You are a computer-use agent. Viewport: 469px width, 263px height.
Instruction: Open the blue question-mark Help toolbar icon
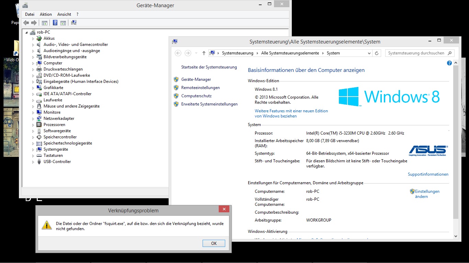pyautogui.click(x=55, y=23)
